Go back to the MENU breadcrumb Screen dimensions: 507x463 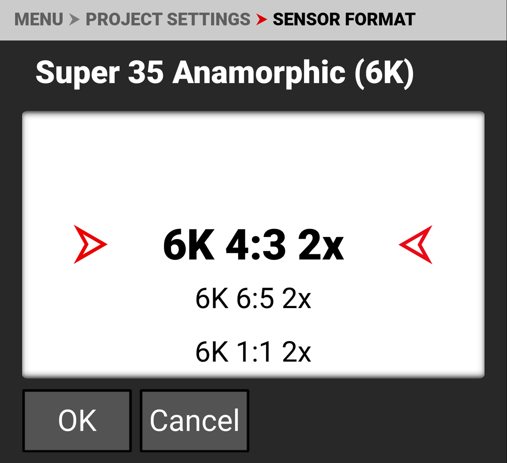pos(39,19)
